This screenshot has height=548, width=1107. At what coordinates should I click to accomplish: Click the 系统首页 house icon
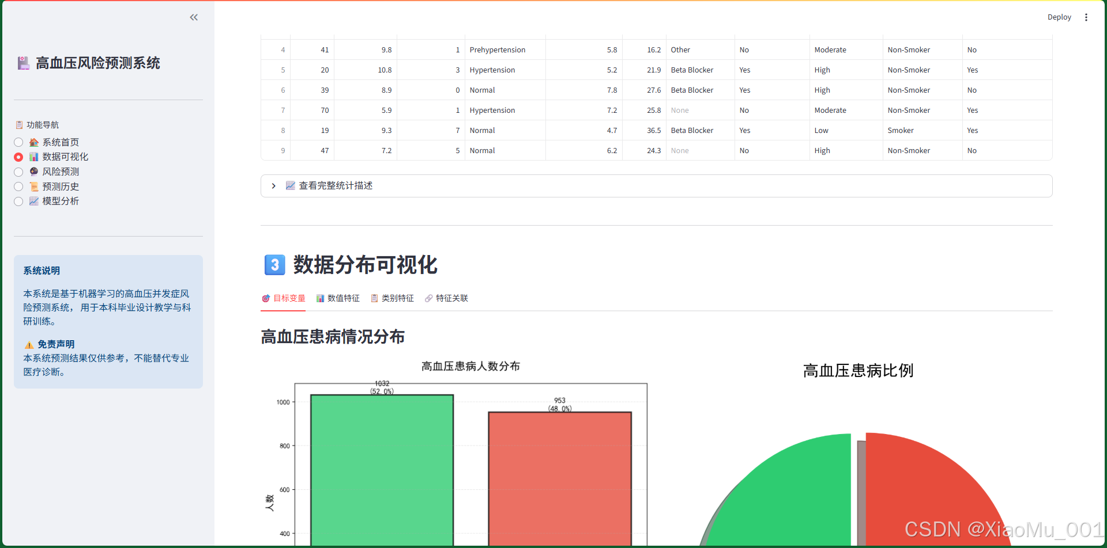(x=34, y=142)
